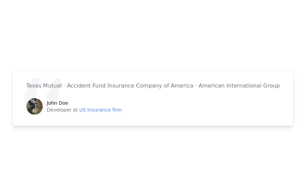The height and width of the screenshot is (196, 305).
Task: Click the word "firm" in the blue link
Action: 117,110
